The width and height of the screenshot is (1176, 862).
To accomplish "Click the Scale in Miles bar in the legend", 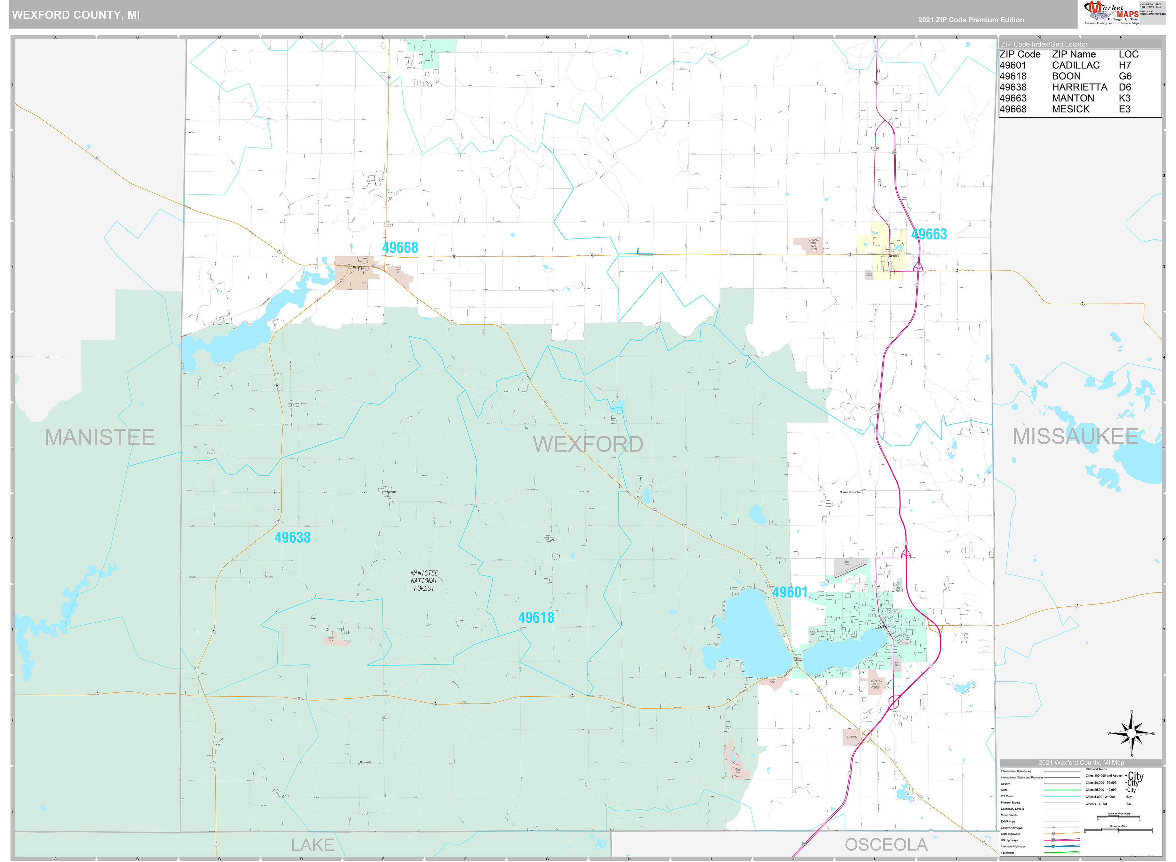I will (x=1119, y=830).
